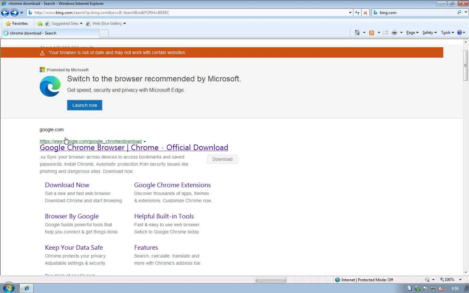The height and width of the screenshot is (293, 469).
Task: Open 'Google Chrome Browser | Chrome - Official Download' link
Action: pos(134,147)
